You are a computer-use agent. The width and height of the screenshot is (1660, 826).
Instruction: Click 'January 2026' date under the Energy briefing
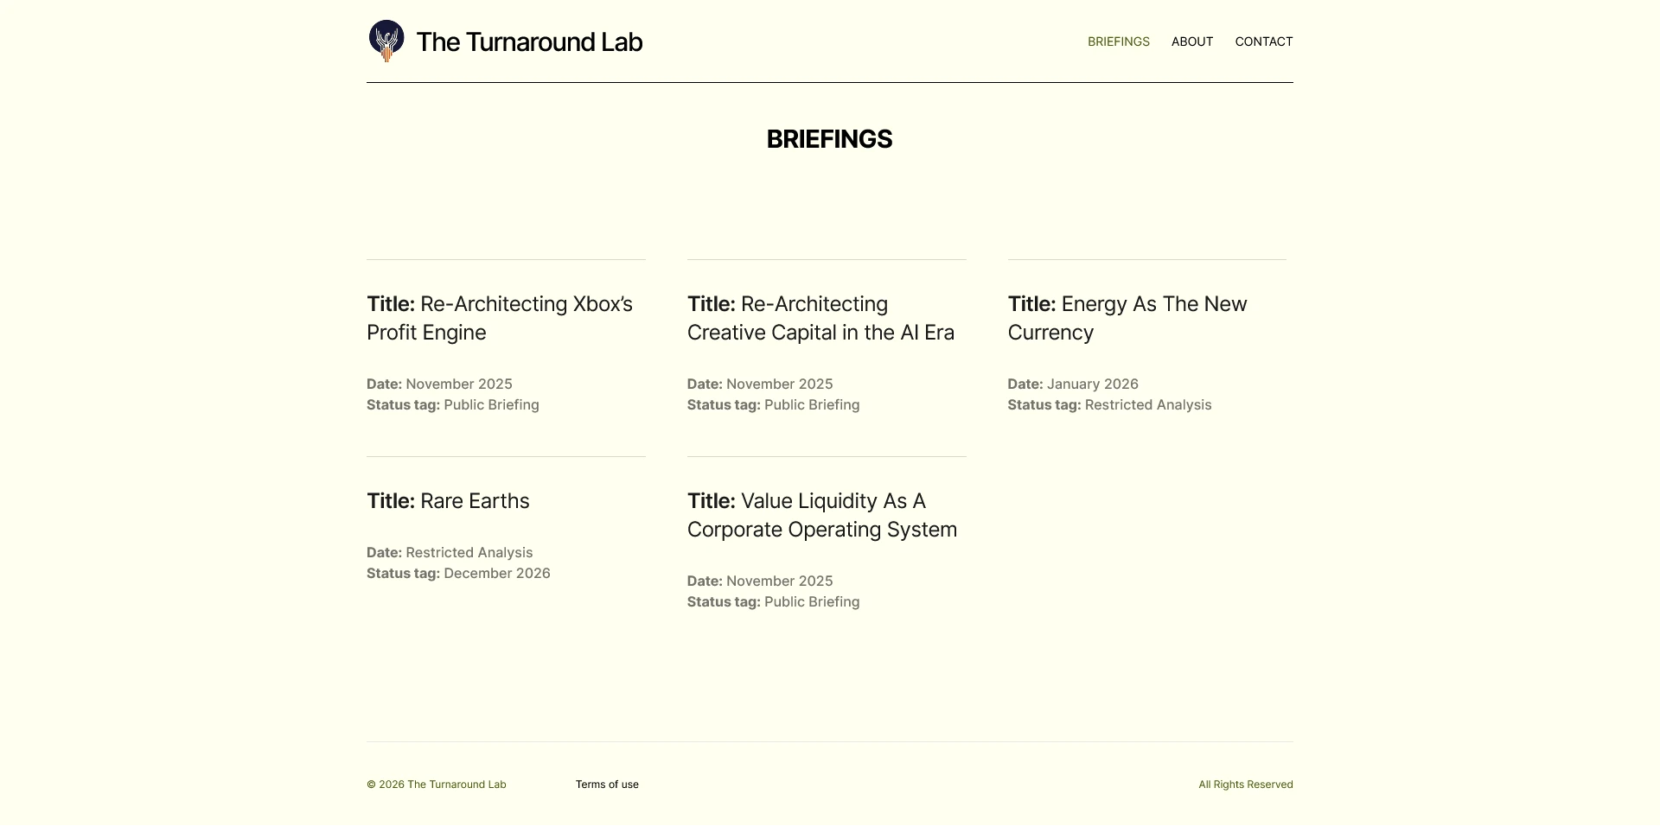pos(1092,384)
